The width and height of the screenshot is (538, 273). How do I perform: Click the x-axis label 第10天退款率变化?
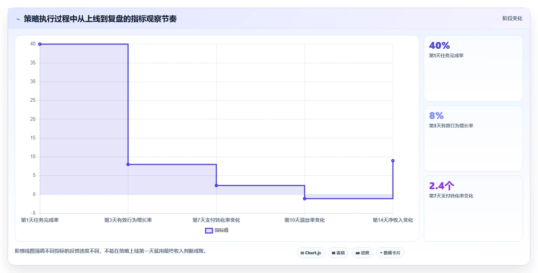(305, 220)
